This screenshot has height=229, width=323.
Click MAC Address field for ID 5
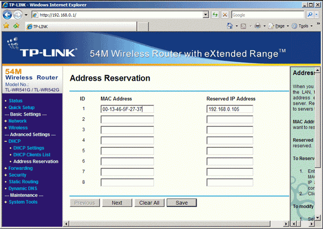[127, 151]
